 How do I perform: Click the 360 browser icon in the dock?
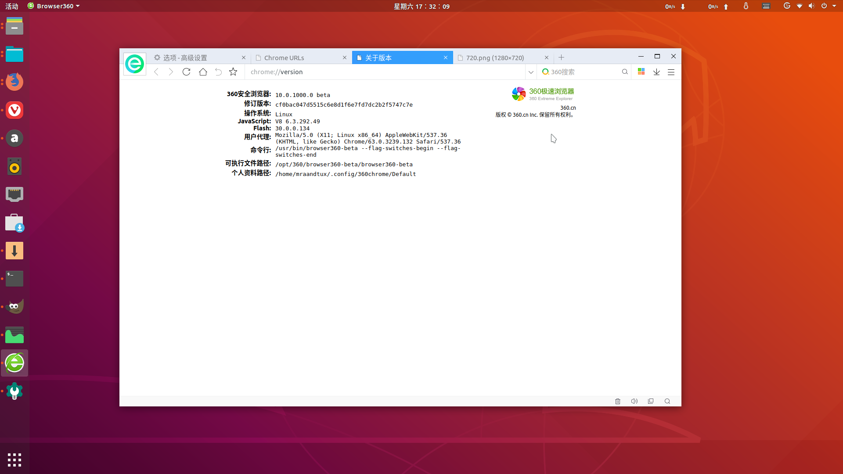click(14, 363)
